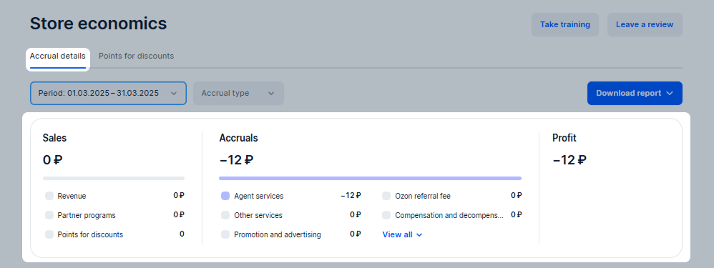714x268 pixels.
Task: Click the Leave a review button
Action: (645, 24)
